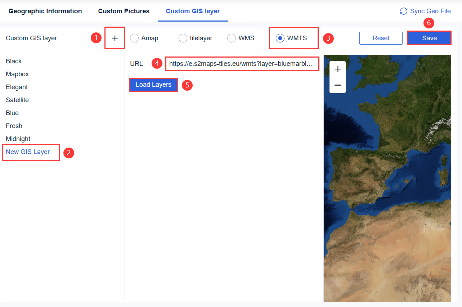Zoom out on the map preview
This screenshot has width=462, height=307.
pyautogui.click(x=337, y=85)
